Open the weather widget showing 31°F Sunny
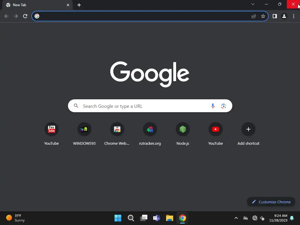Viewport: 300px width, 225px height. click(15, 218)
